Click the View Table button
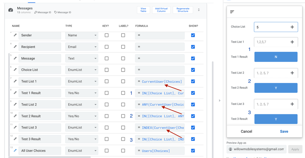This screenshot has width=305, height=158. (143, 10)
